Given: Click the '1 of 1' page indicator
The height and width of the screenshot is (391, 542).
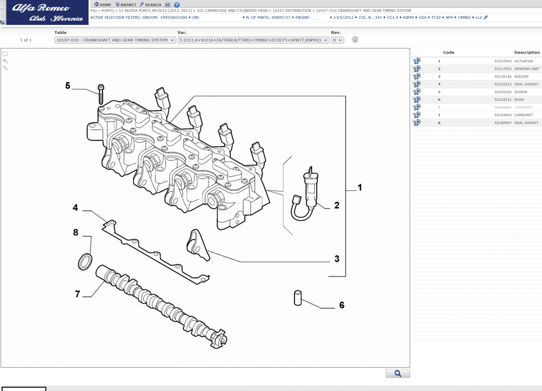Looking at the screenshot, I should [26, 40].
